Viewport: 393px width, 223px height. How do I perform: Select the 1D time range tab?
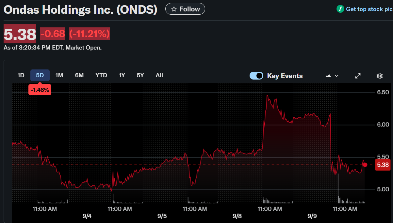click(21, 75)
